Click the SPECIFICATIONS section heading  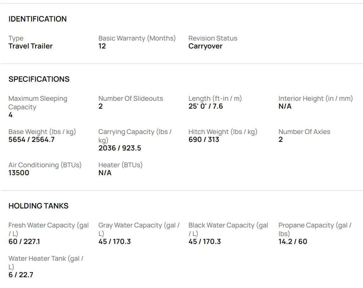[39, 79]
